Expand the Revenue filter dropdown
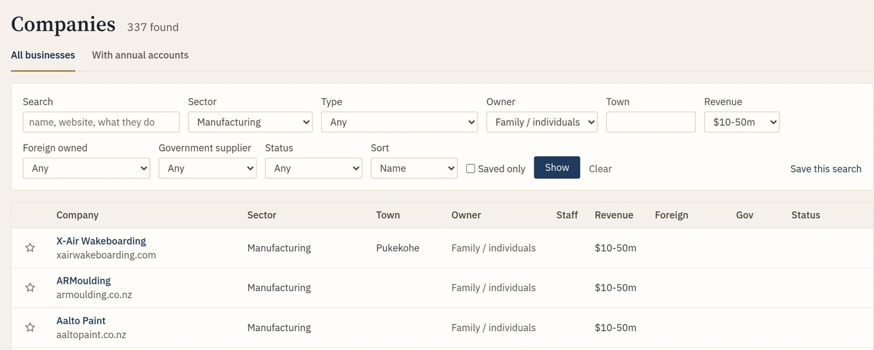 point(741,122)
